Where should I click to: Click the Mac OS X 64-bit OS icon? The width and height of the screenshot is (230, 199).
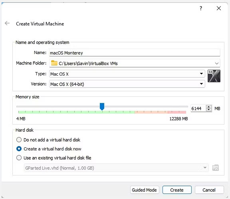tap(214, 76)
